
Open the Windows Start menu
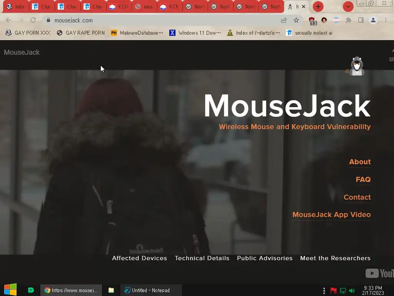click(10, 289)
